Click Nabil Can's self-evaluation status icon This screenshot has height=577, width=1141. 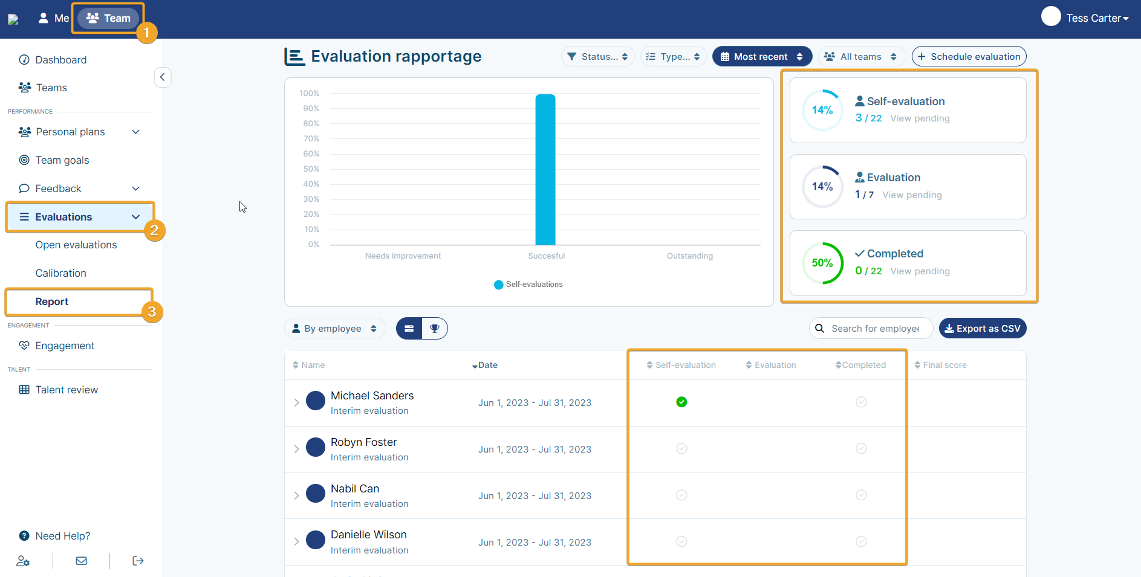681,495
